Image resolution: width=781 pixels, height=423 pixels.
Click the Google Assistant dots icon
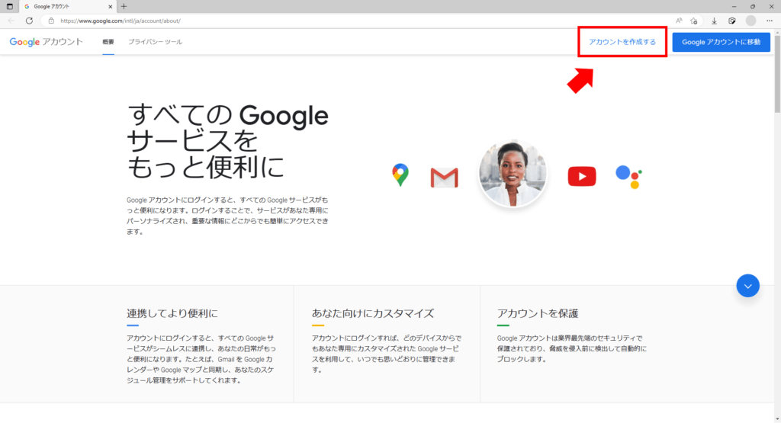628,177
